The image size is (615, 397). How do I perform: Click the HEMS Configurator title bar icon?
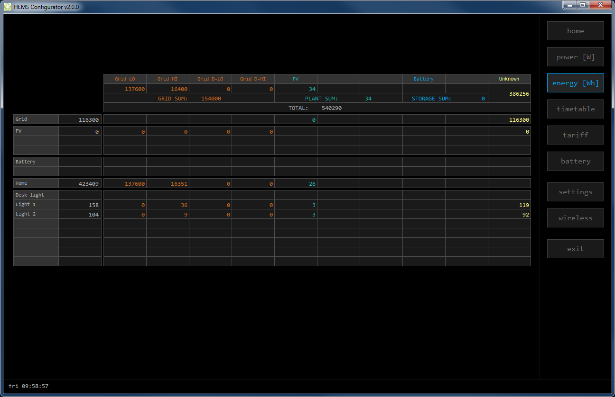click(x=8, y=7)
